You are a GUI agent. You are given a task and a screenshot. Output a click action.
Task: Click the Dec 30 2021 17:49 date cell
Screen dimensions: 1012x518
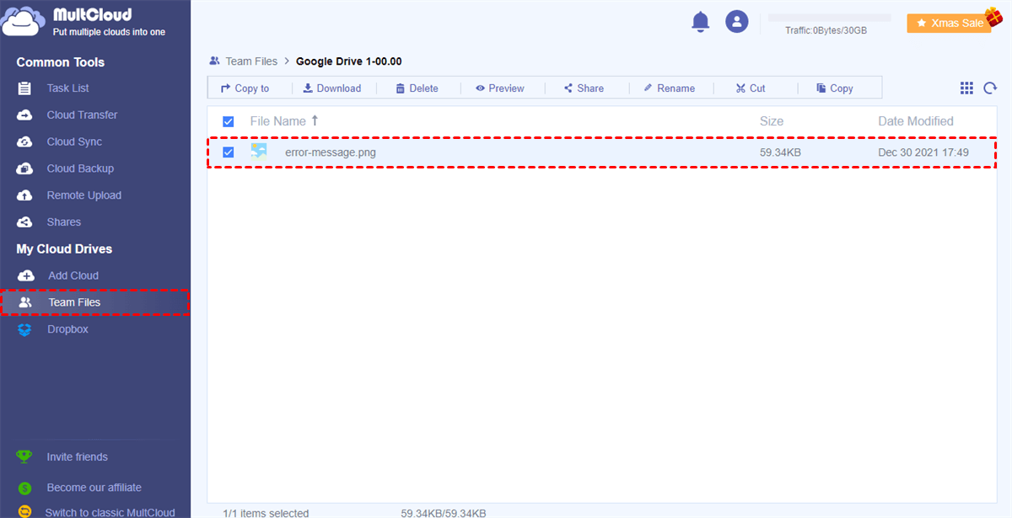point(923,152)
